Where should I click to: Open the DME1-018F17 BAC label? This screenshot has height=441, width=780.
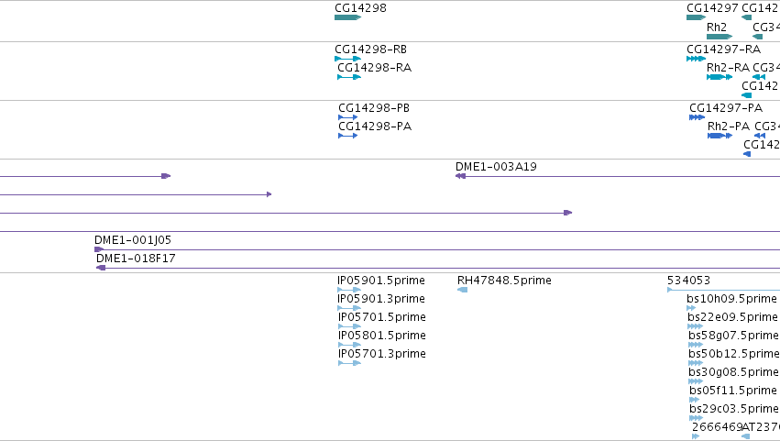coord(136,259)
